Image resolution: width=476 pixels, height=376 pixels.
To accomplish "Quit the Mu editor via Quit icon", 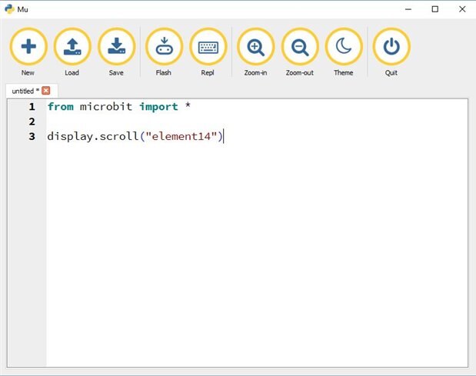I will click(391, 47).
